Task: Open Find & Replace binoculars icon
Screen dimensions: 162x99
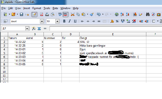Action: pyautogui.click(x=148, y=14)
